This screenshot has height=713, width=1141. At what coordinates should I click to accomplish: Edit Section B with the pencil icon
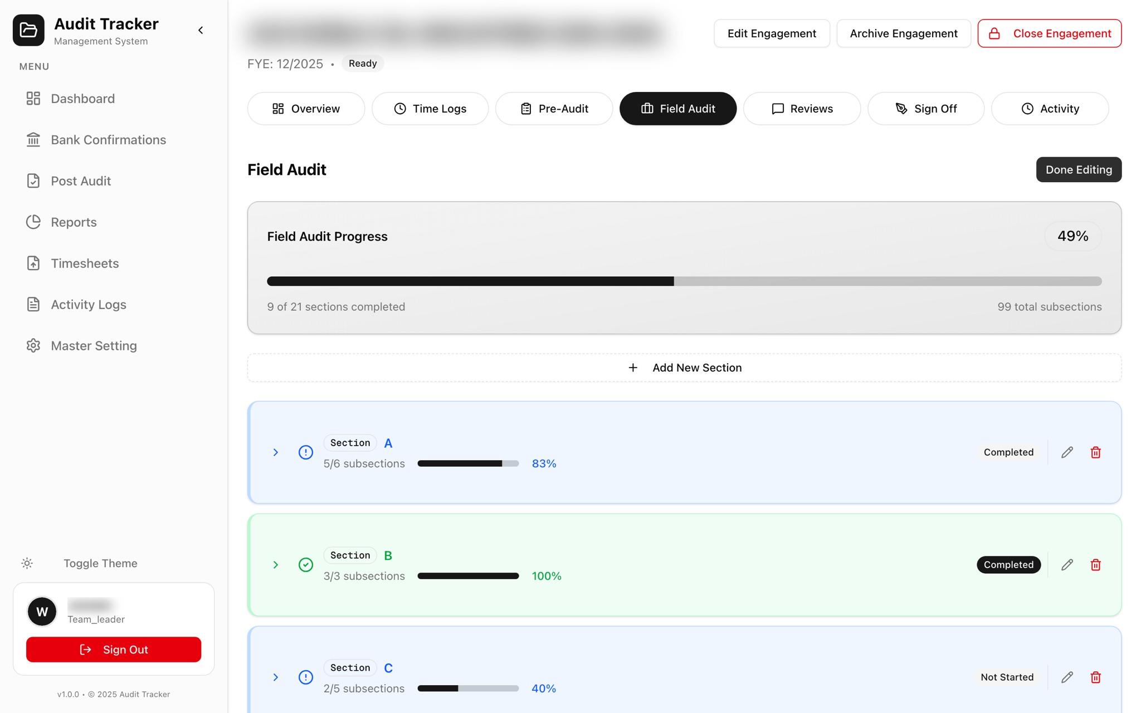pos(1067,565)
